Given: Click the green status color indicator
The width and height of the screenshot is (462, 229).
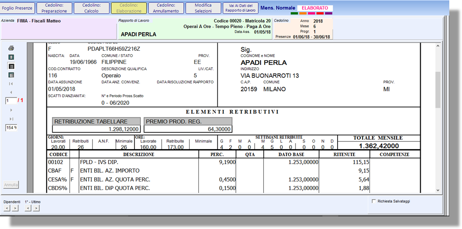Looking at the screenshot, I should (x=294, y=13).
